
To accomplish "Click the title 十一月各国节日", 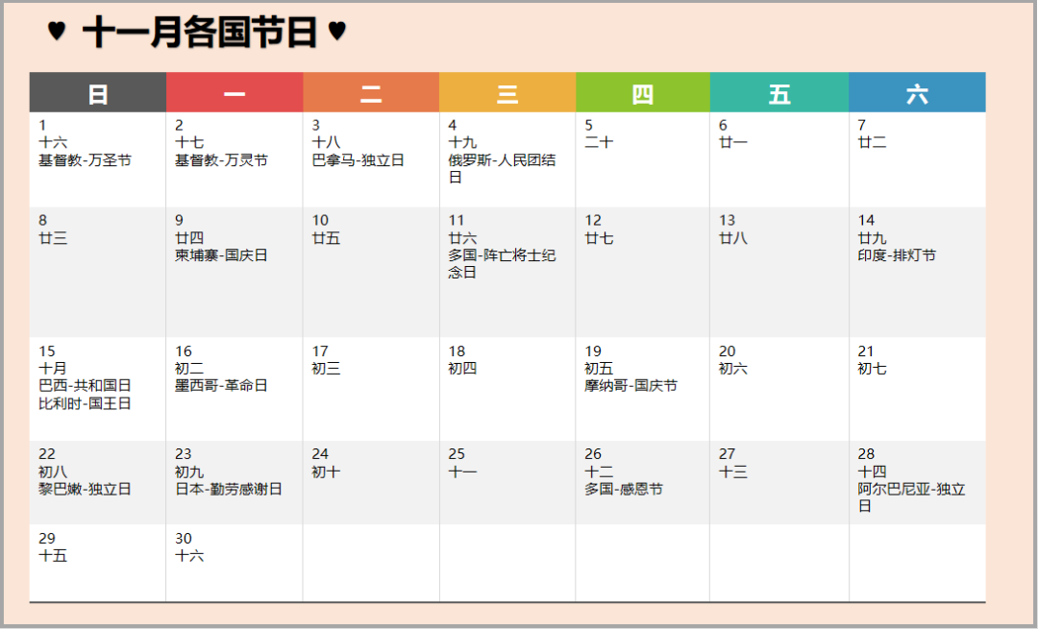I will pos(199,33).
